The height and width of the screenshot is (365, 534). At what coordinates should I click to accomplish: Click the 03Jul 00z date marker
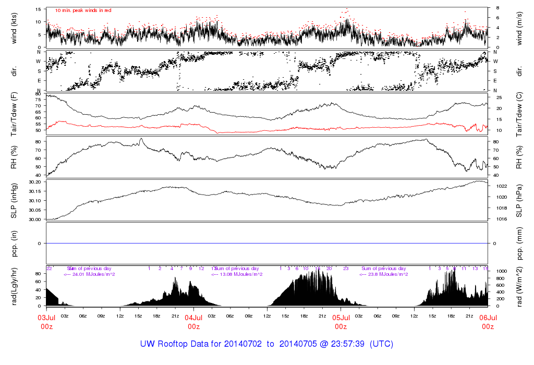[x=47, y=322]
